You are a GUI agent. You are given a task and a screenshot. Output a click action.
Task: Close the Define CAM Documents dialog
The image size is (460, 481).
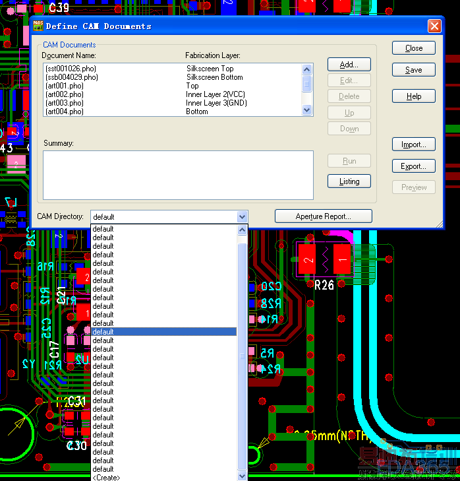coord(434,26)
